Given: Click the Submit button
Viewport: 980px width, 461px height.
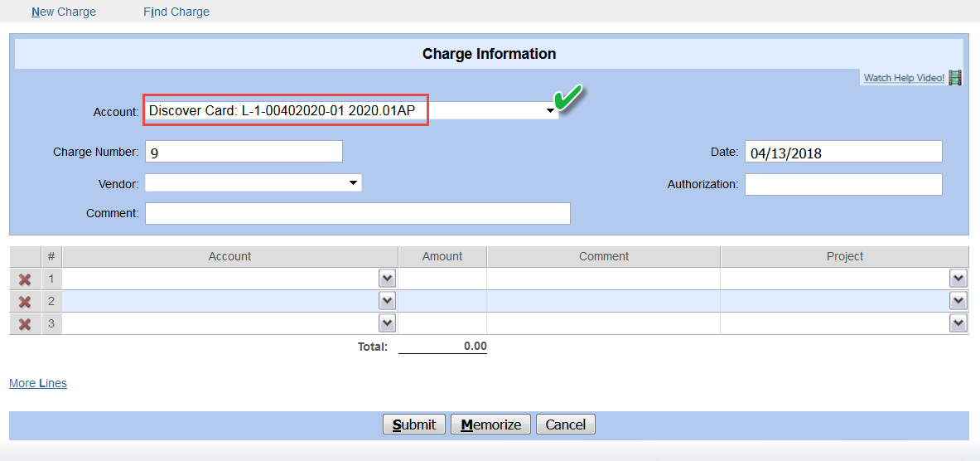Looking at the screenshot, I should tap(413, 425).
